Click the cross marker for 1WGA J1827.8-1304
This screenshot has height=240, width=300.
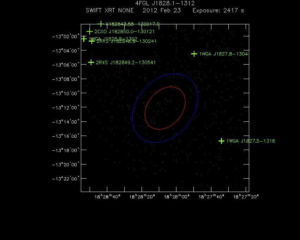coord(194,54)
